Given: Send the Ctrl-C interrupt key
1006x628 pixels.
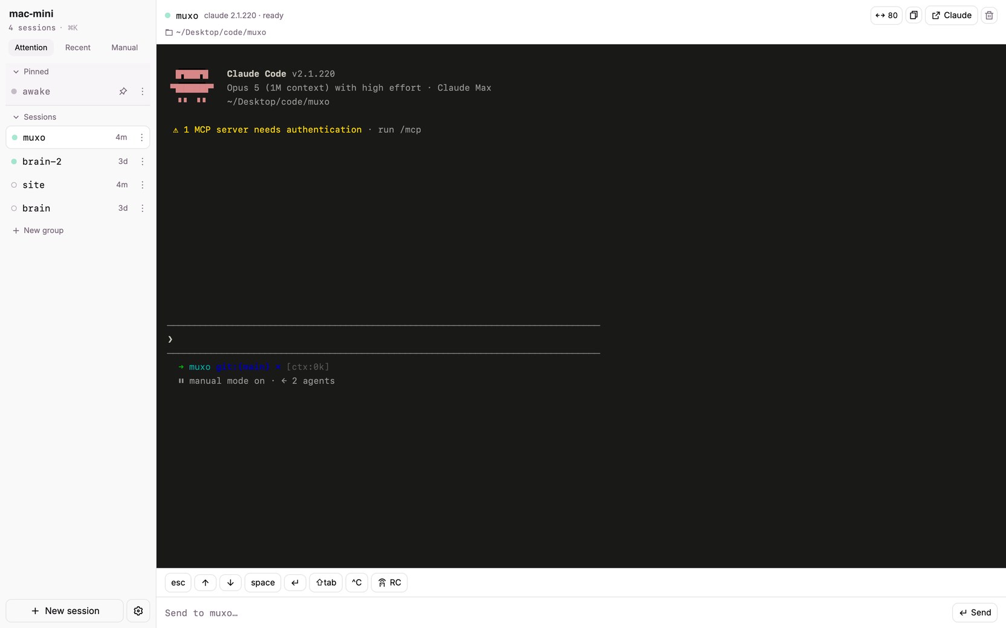Looking at the screenshot, I should (357, 583).
